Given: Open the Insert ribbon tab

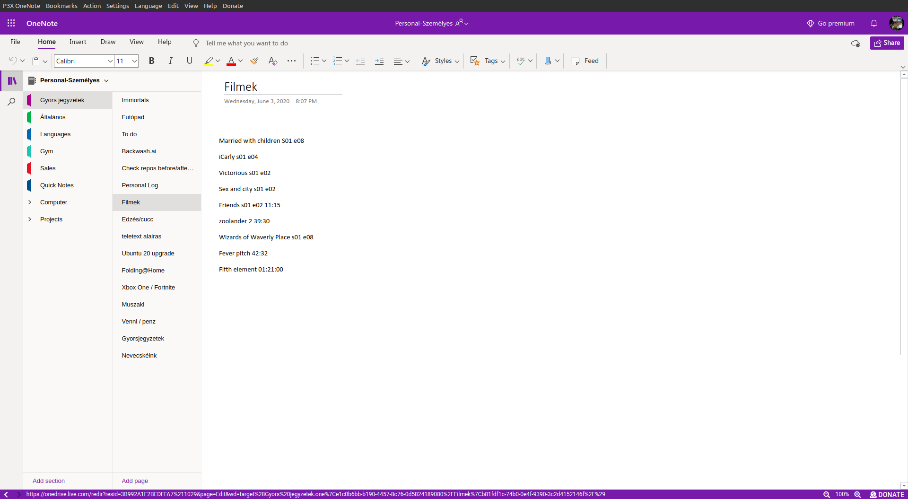Looking at the screenshot, I should click(x=78, y=42).
